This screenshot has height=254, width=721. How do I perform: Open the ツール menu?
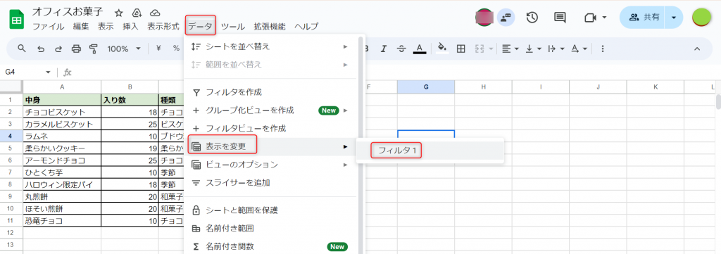[233, 26]
